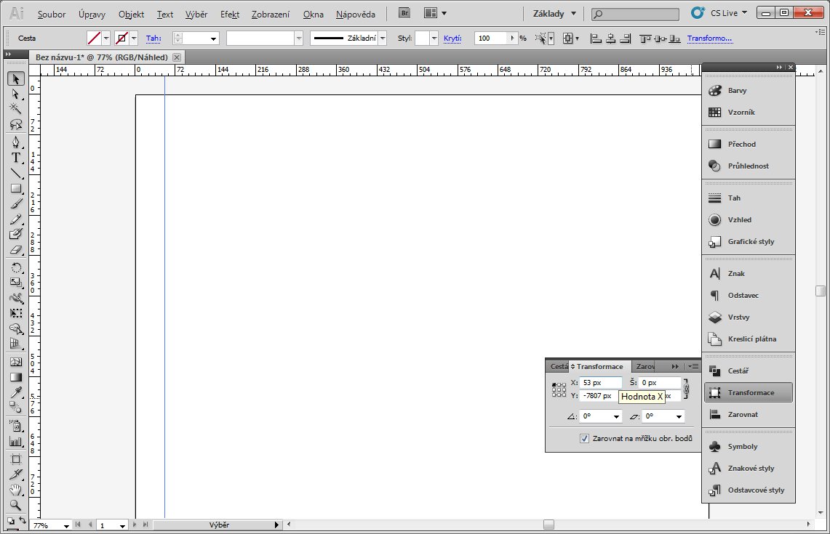This screenshot has height=534, width=830.
Task: Select the Paintbrush tool
Action: pyautogui.click(x=16, y=203)
